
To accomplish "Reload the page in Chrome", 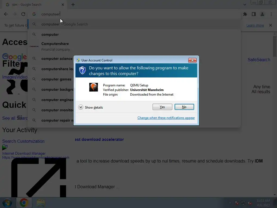I will [23, 14].
